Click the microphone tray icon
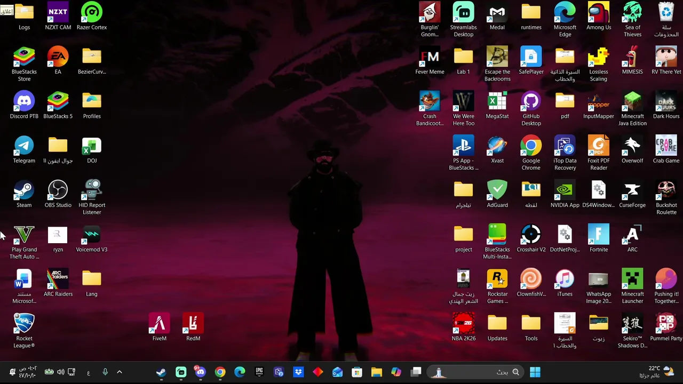The width and height of the screenshot is (683, 384). [105, 372]
